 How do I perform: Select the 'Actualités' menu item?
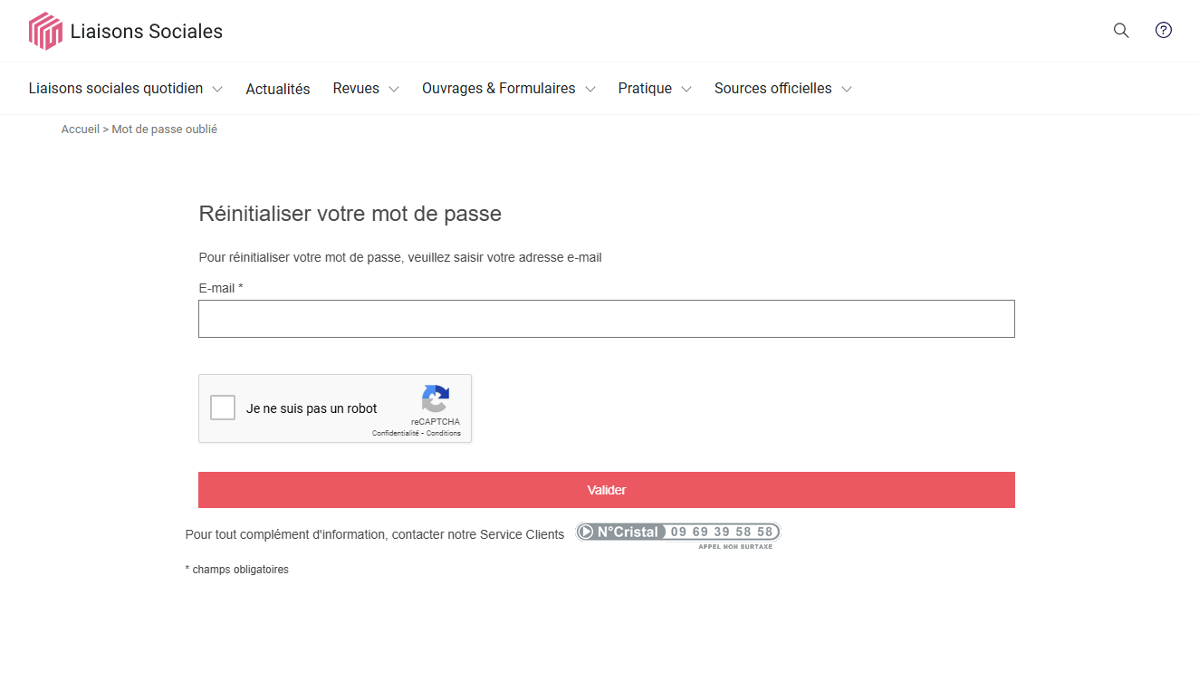click(277, 88)
